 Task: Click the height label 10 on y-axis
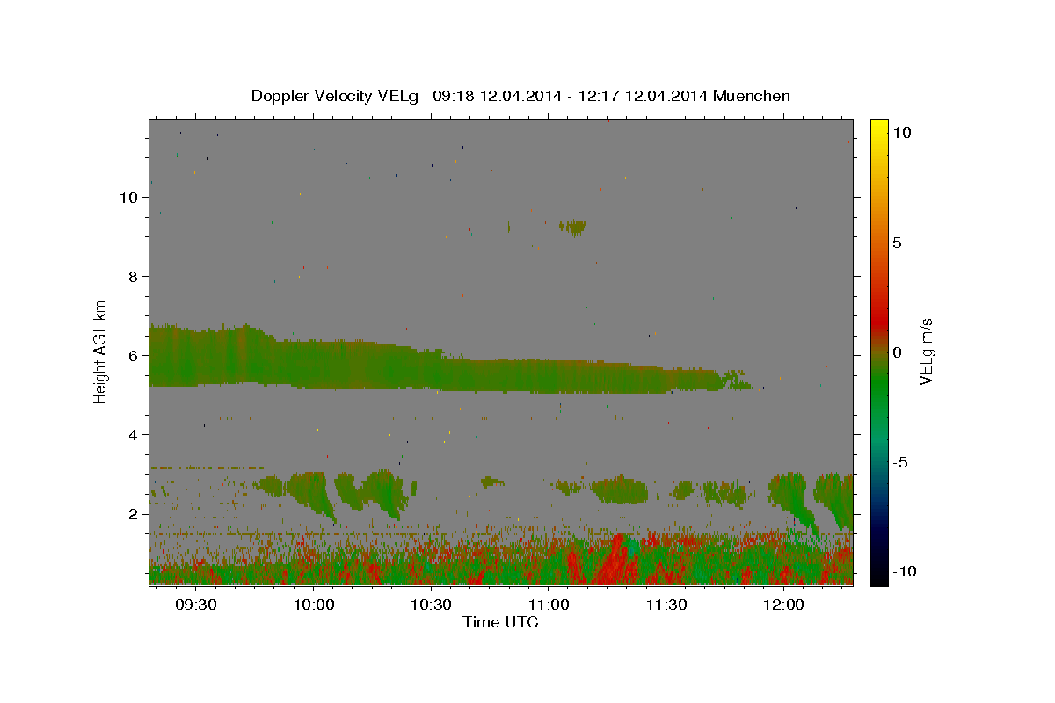(127, 198)
